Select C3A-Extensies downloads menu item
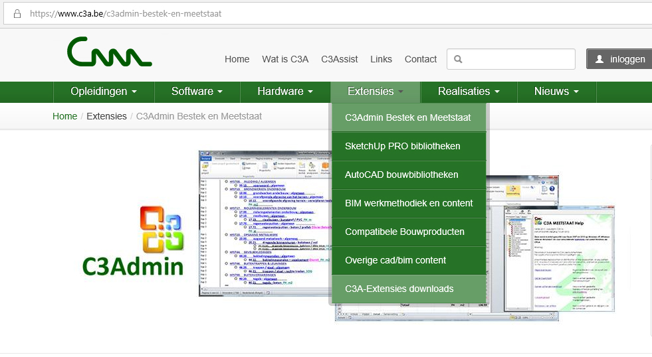The image size is (652, 357). point(409,289)
